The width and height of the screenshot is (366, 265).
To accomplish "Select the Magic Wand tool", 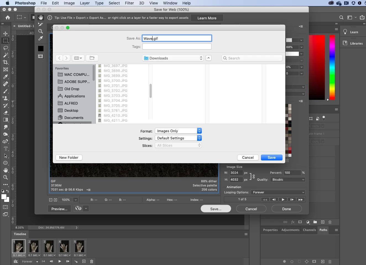I will tap(6, 55).
